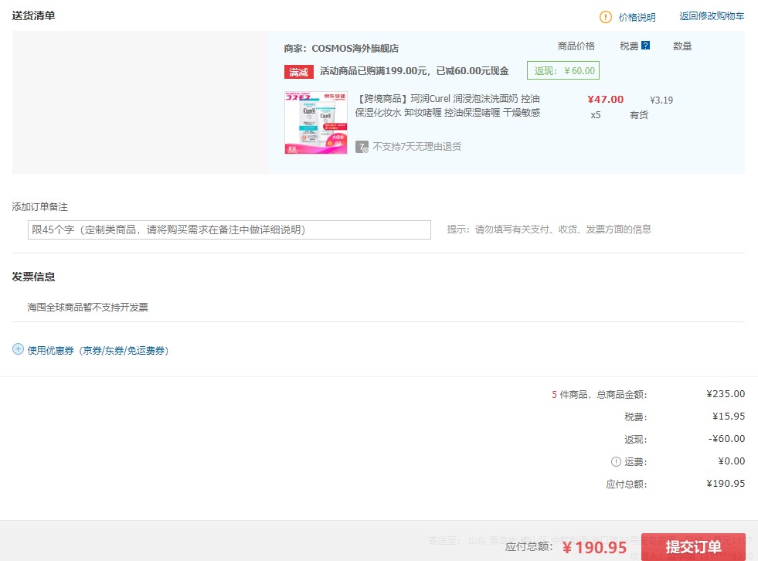Open the Curel product thumbnail image
This screenshot has width=758, height=561.
316,123
